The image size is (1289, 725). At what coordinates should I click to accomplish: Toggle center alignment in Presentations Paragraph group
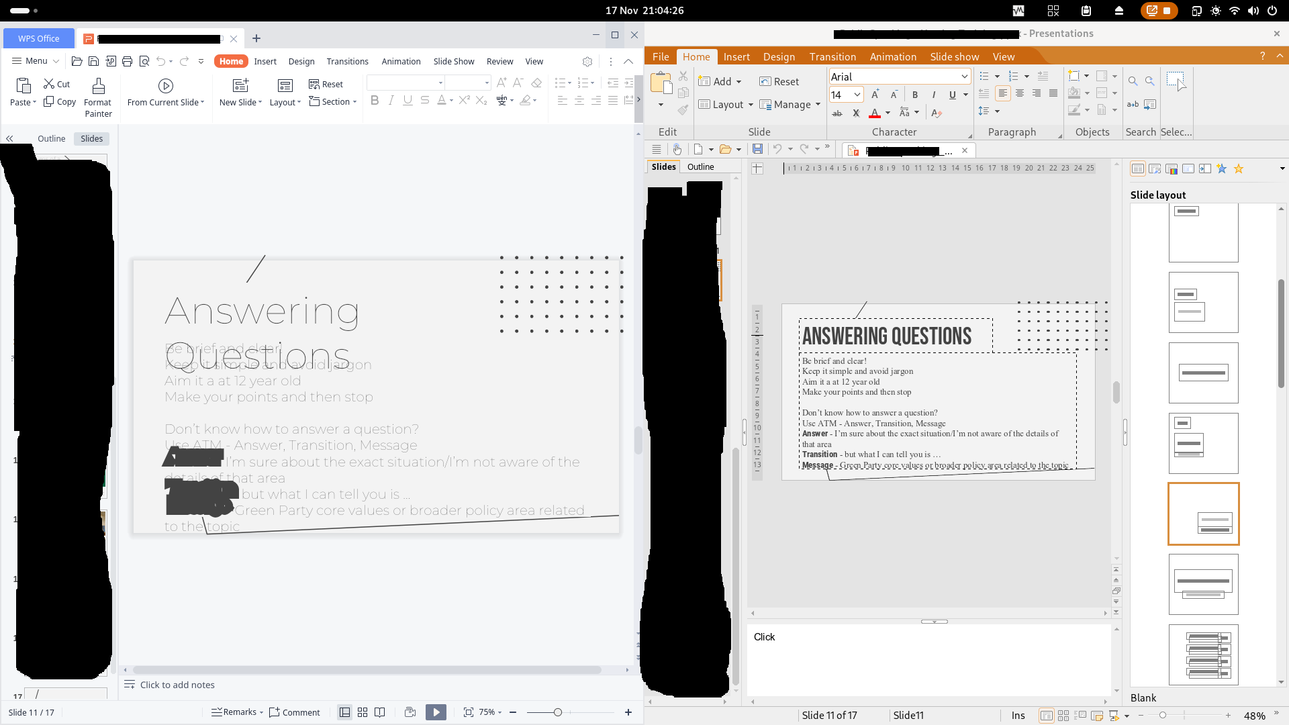pyautogui.click(x=1020, y=93)
